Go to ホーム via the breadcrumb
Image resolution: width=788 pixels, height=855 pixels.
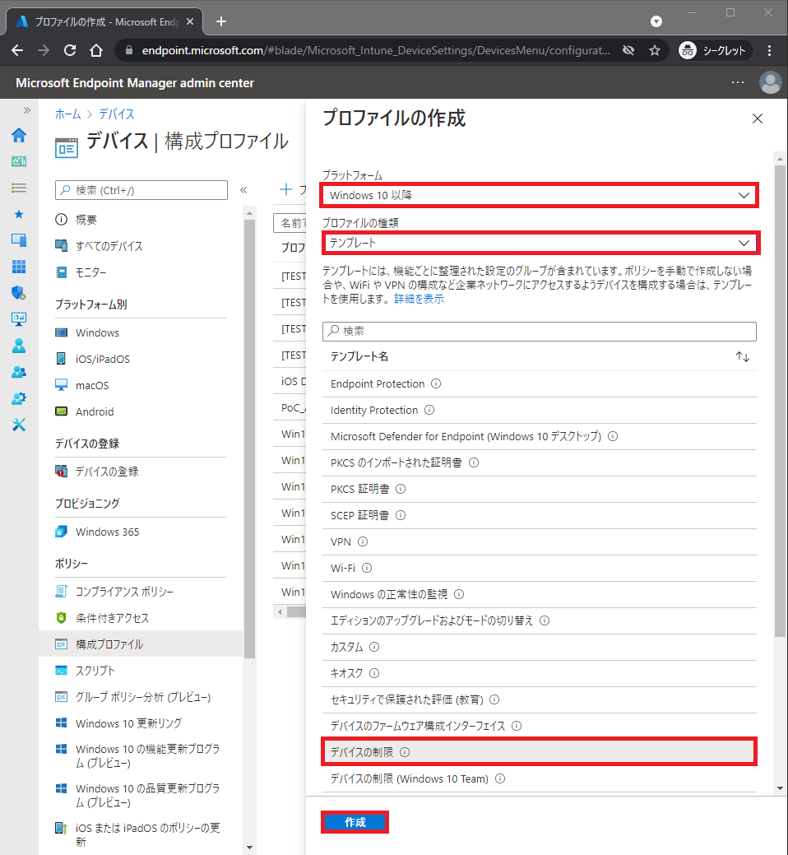coord(67,114)
